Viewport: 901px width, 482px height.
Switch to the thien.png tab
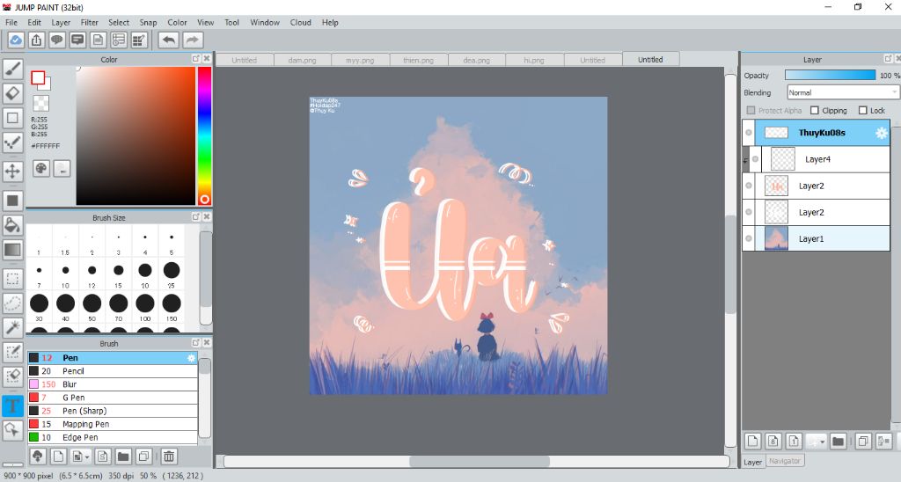click(x=418, y=60)
